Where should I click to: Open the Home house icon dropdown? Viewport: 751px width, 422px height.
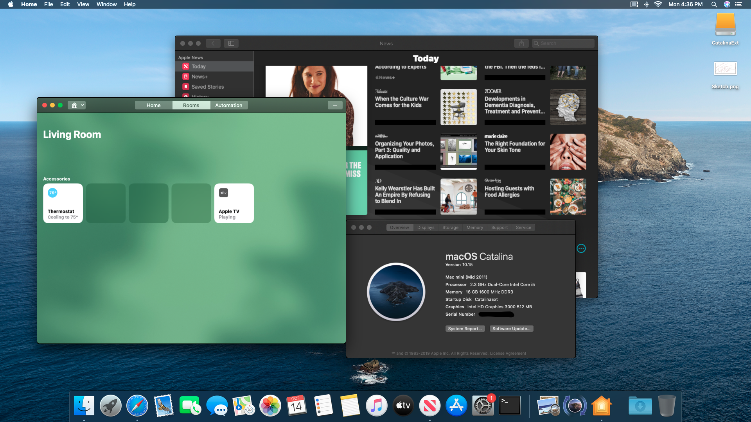pos(77,105)
